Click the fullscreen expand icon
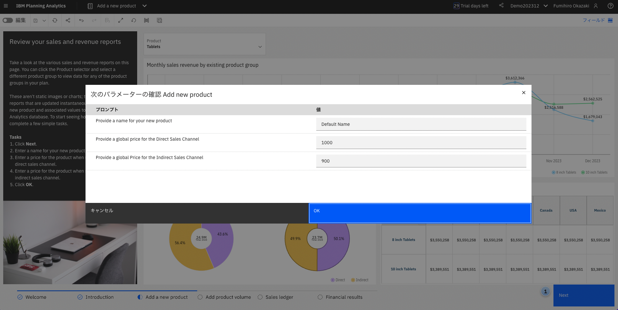 coord(121,20)
